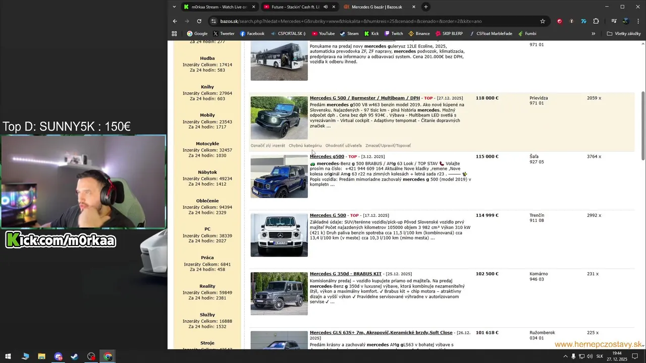Image resolution: width=646 pixels, height=363 pixels.
Task: Open network settings in system tray
Action: pos(581,356)
